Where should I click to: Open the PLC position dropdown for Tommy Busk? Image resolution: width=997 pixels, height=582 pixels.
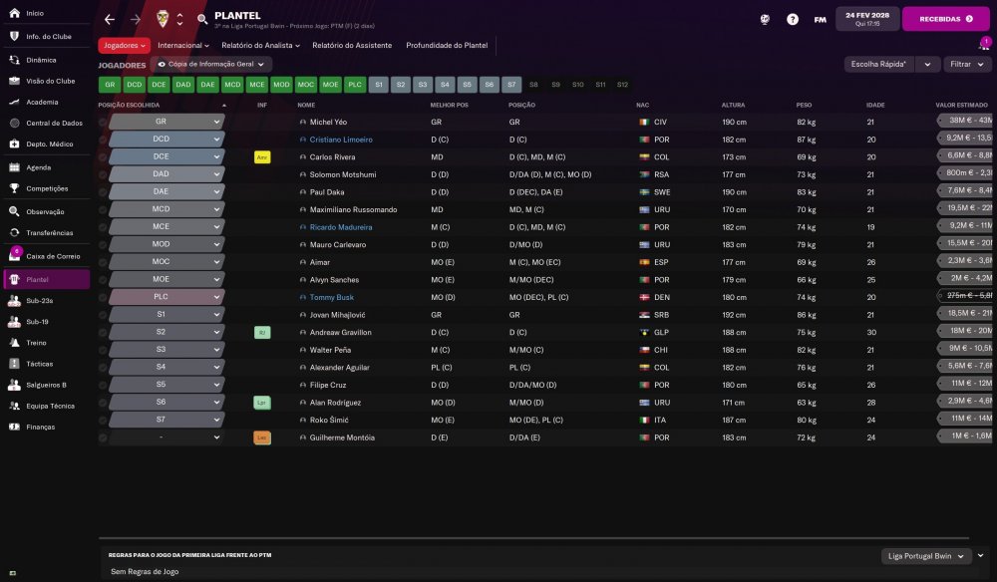166,297
